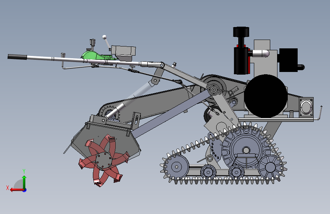Click the green Y axis arrow of the triad
This screenshot has height=214, width=330.
[x=24, y=182]
